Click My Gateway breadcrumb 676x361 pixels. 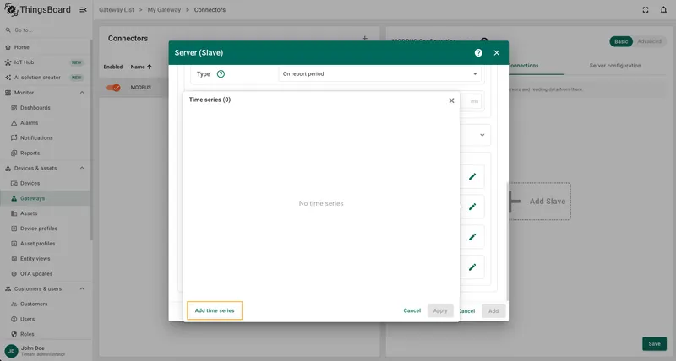pos(164,9)
